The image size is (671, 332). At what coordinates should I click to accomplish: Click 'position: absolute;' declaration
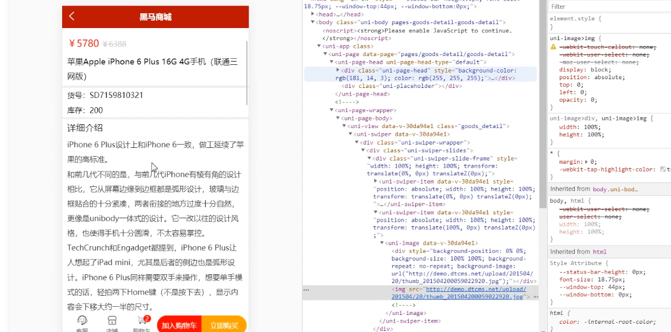point(592,78)
